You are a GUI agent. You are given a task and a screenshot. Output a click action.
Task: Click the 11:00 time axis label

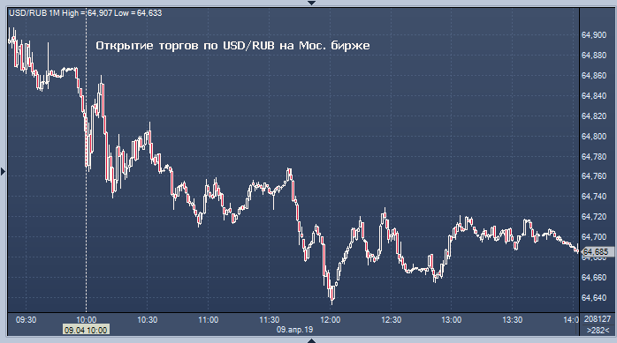208,320
